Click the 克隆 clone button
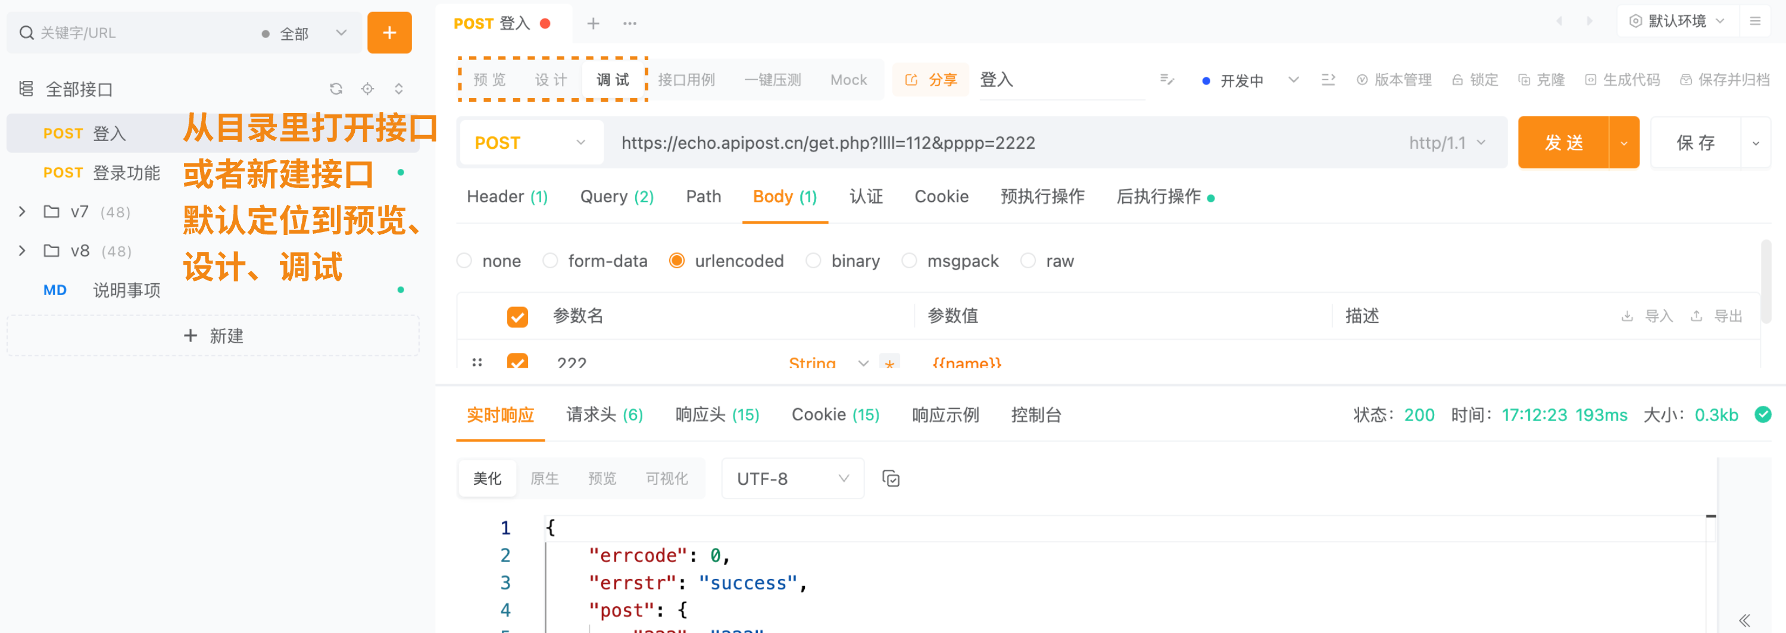Viewport: 1786px width, 633px height. [x=1541, y=80]
